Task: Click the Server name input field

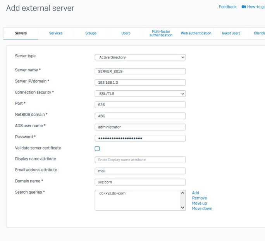Action: click(140, 71)
